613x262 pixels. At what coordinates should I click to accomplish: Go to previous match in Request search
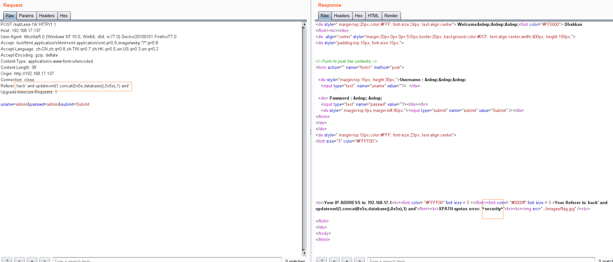(x=19, y=260)
